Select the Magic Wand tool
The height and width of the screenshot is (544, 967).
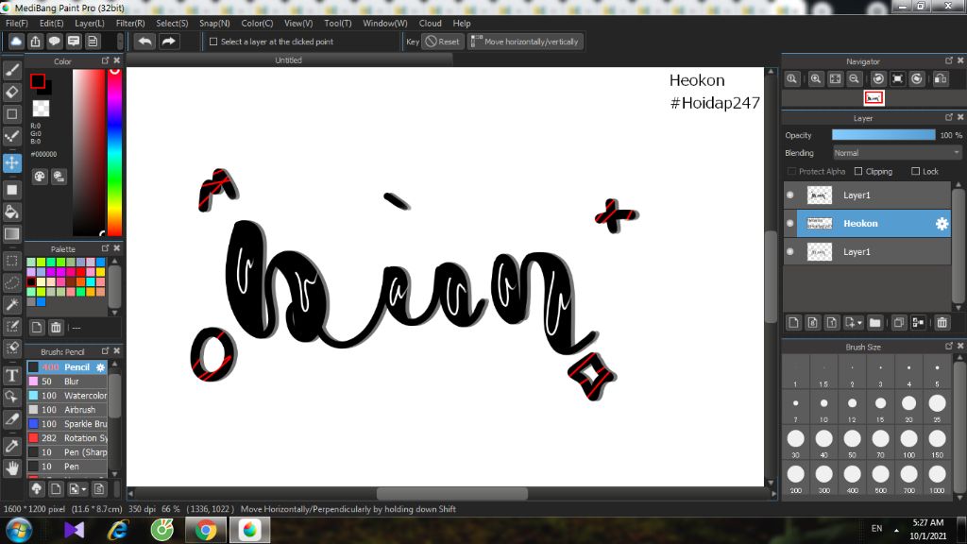(x=11, y=304)
